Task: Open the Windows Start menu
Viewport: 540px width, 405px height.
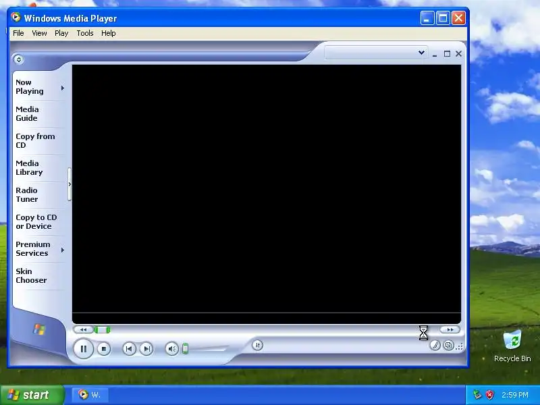Action: (x=32, y=395)
